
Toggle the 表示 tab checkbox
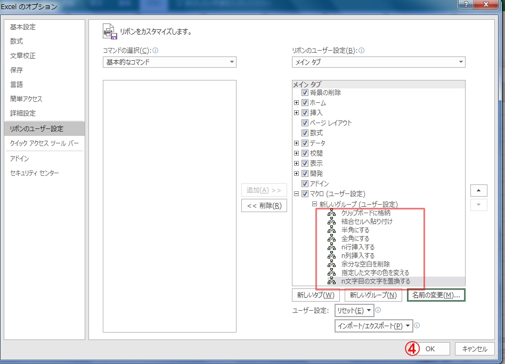point(305,163)
